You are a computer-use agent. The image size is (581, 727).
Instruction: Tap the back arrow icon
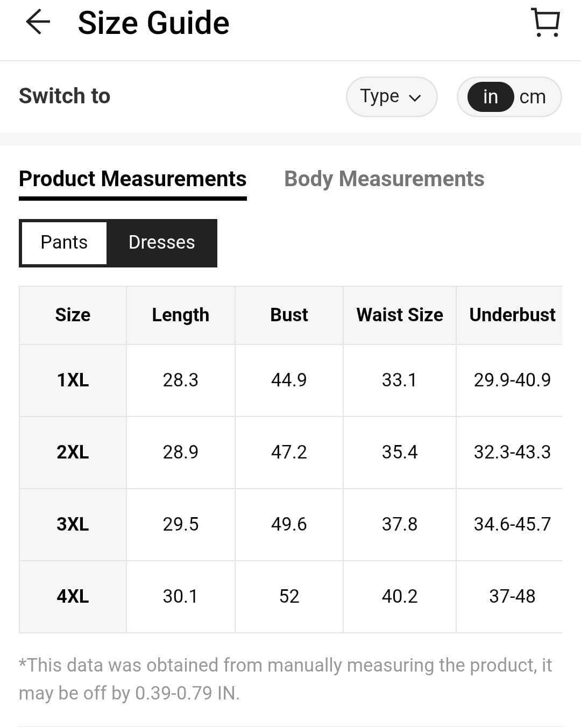(38, 23)
